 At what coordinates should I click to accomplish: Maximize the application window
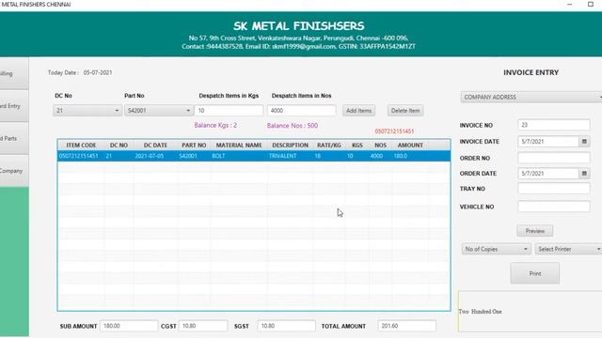(591, 4)
